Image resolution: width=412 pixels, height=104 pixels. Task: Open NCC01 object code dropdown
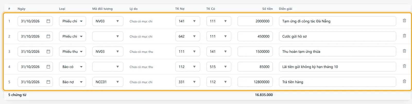pyautogui.click(x=108, y=82)
